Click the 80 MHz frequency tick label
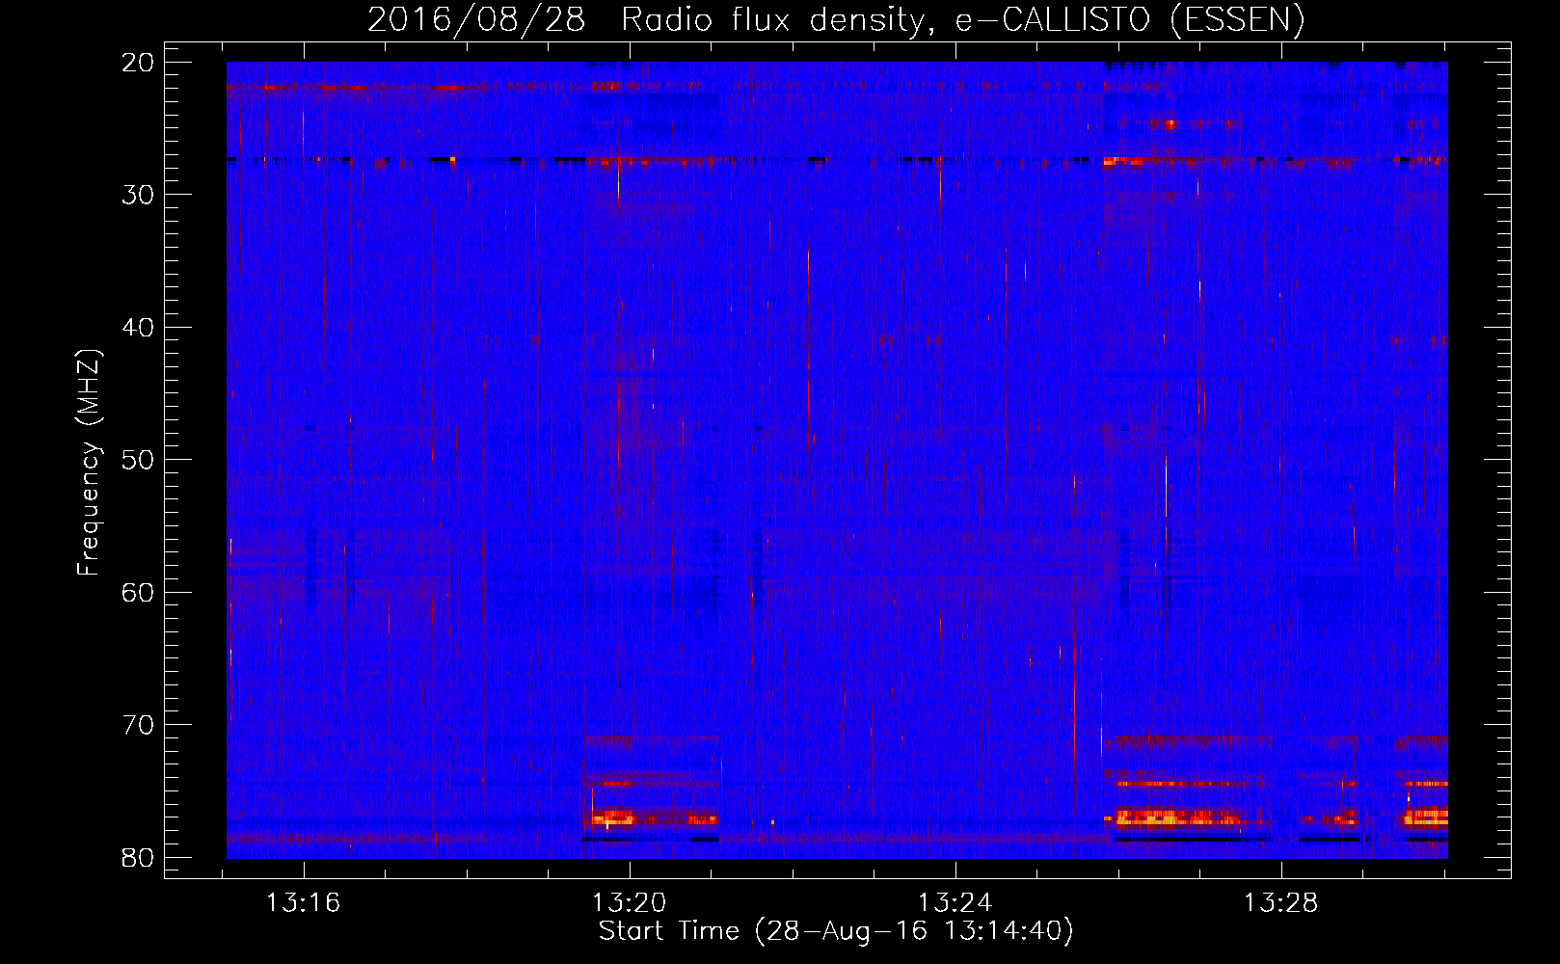 click(138, 858)
